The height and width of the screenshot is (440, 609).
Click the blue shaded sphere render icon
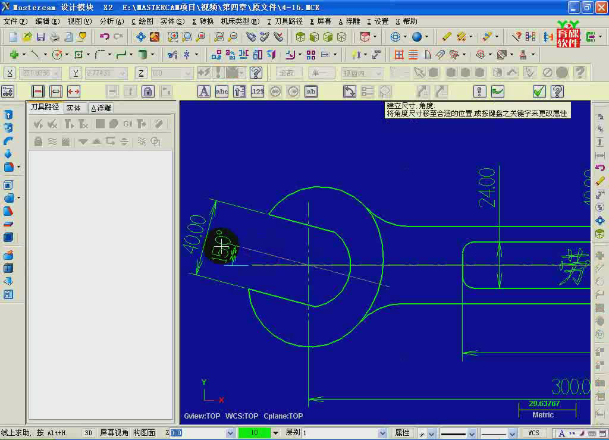coord(417,37)
